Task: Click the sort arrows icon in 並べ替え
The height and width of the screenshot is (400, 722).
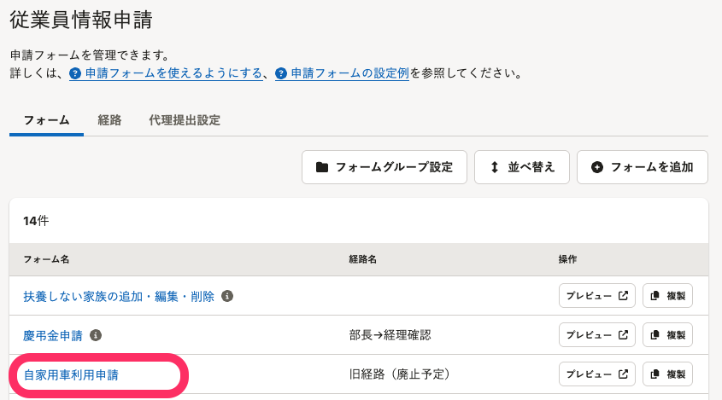Action: pyautogui.click(x=495, y=167)
